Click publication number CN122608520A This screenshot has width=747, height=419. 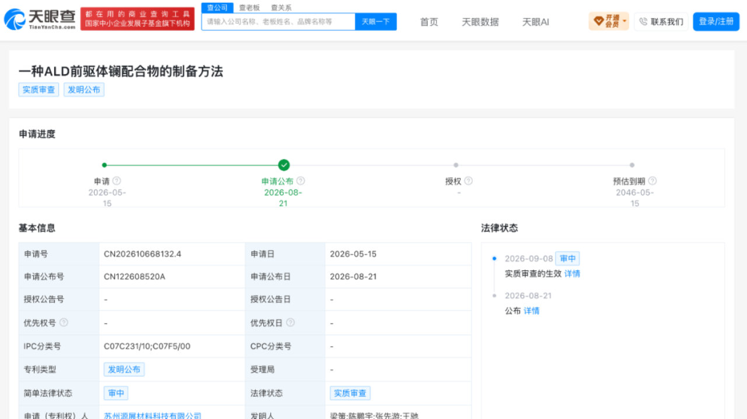click(x=134, y=276)
